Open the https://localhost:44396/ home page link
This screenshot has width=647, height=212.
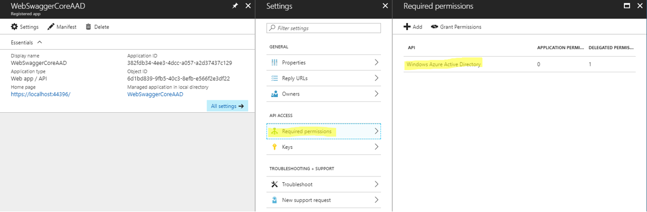coord(40,94)
